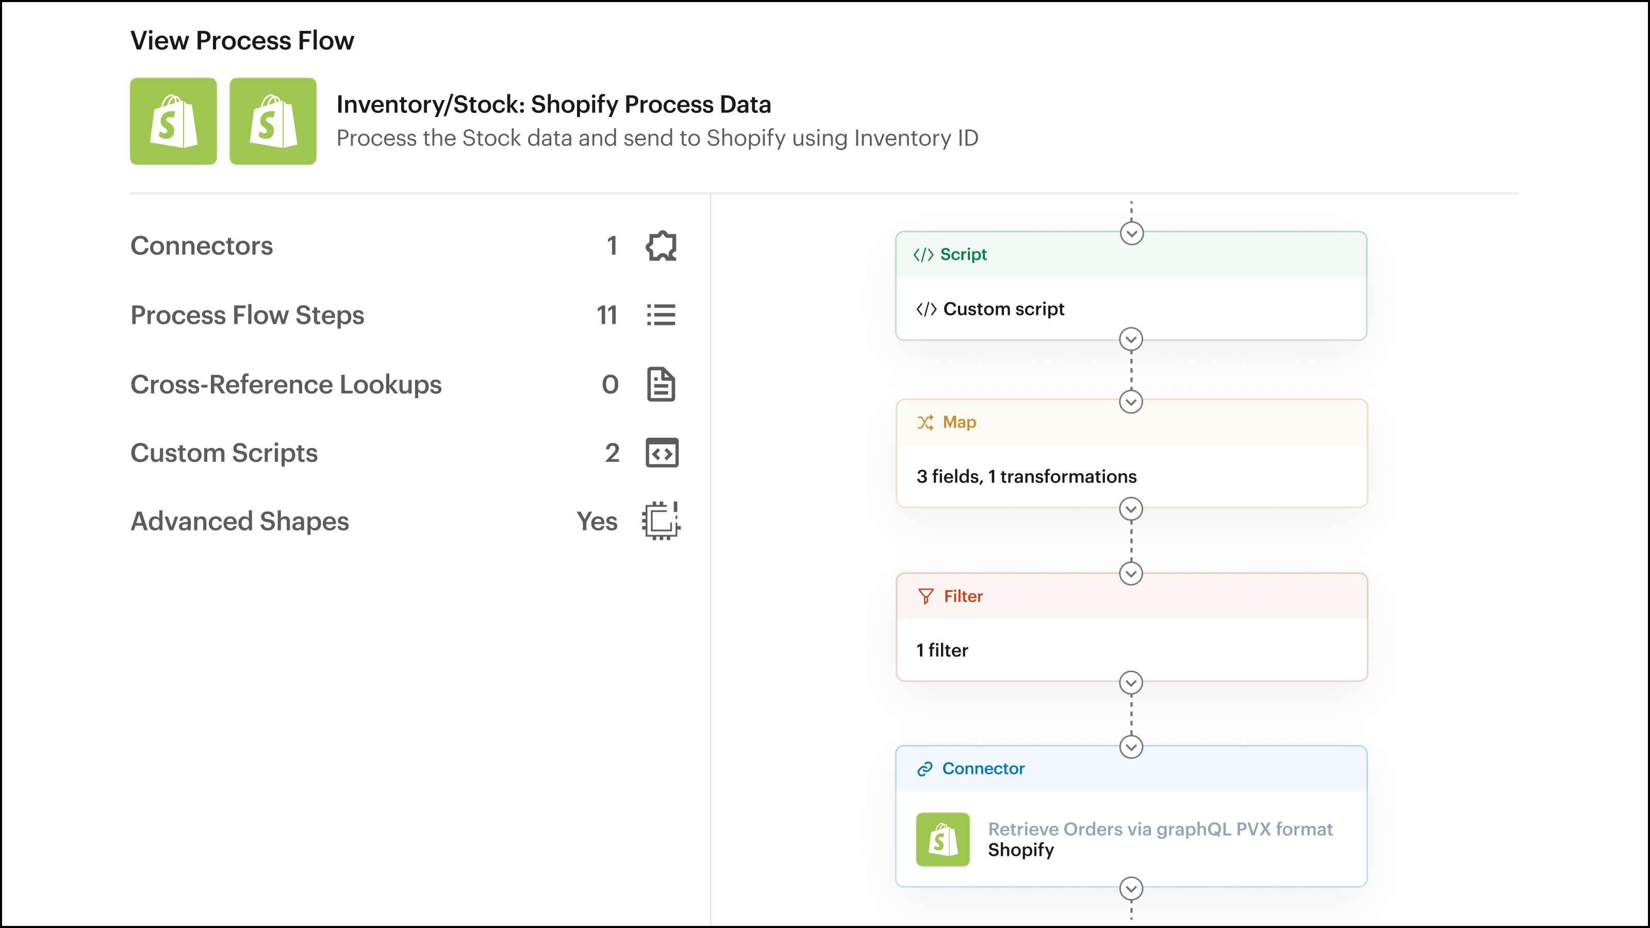
Task: Click chevron circle at top of Script step
Action: click(1131, 233)
